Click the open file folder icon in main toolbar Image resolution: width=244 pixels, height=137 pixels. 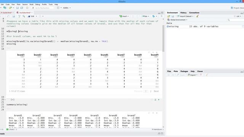point(10,8)
